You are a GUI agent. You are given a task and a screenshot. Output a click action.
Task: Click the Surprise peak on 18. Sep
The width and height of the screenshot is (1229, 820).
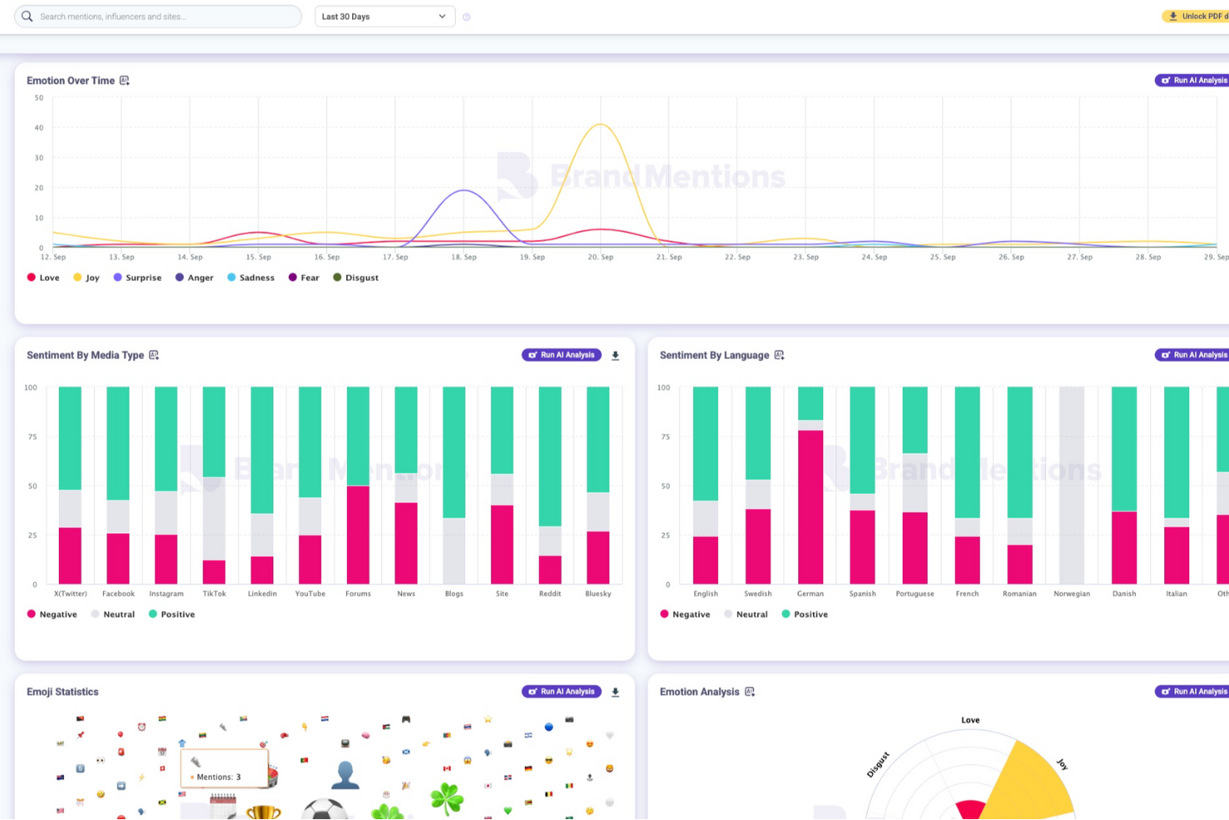pos(464,191)
